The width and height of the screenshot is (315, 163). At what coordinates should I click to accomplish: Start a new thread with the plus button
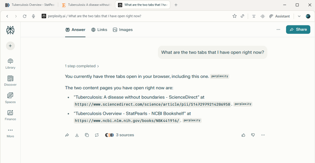point(10,46)
